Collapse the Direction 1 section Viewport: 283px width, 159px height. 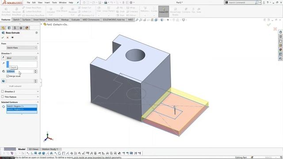click(38, 53)
